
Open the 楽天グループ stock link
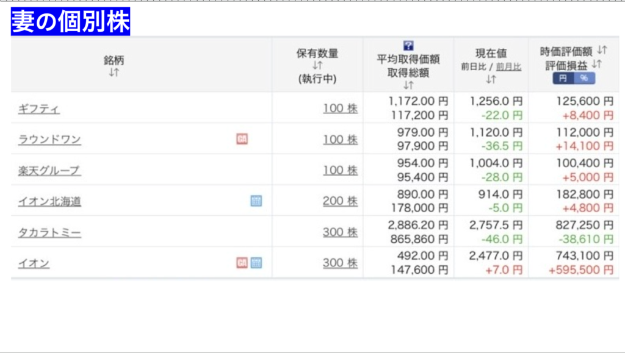tap(49, 170)
